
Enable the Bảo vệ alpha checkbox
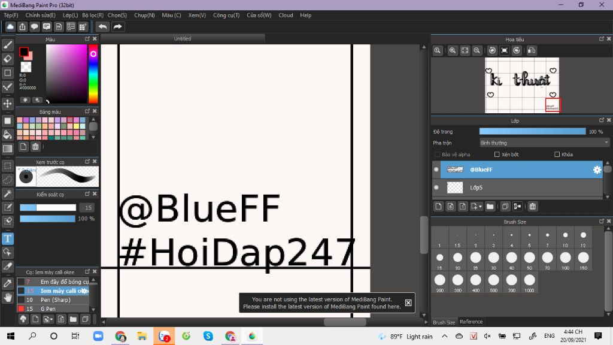pyautogui.click(x=437, y=155)
